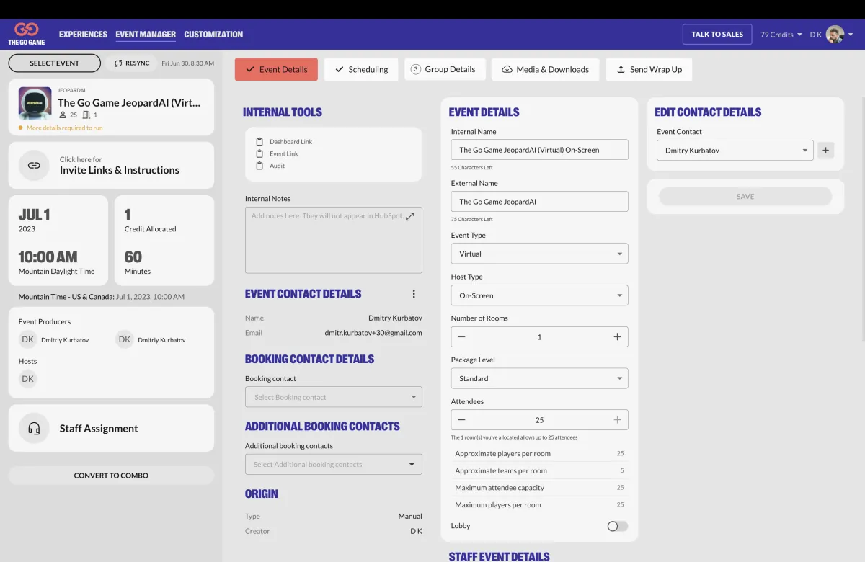Screen dimensions: 865x562
Task: Open the Event Link
Action: click(x=284, y=153)
